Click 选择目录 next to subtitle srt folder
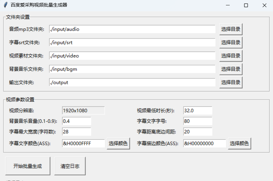Viewport: 273px width, 181px height. click(x=231, y=42)
